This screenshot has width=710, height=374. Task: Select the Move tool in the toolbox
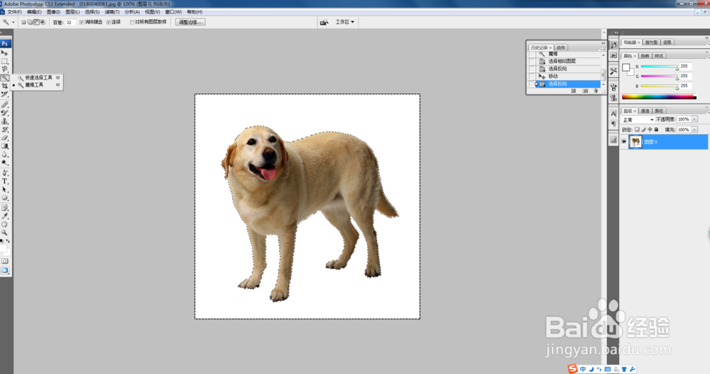[x=5, y=53]
